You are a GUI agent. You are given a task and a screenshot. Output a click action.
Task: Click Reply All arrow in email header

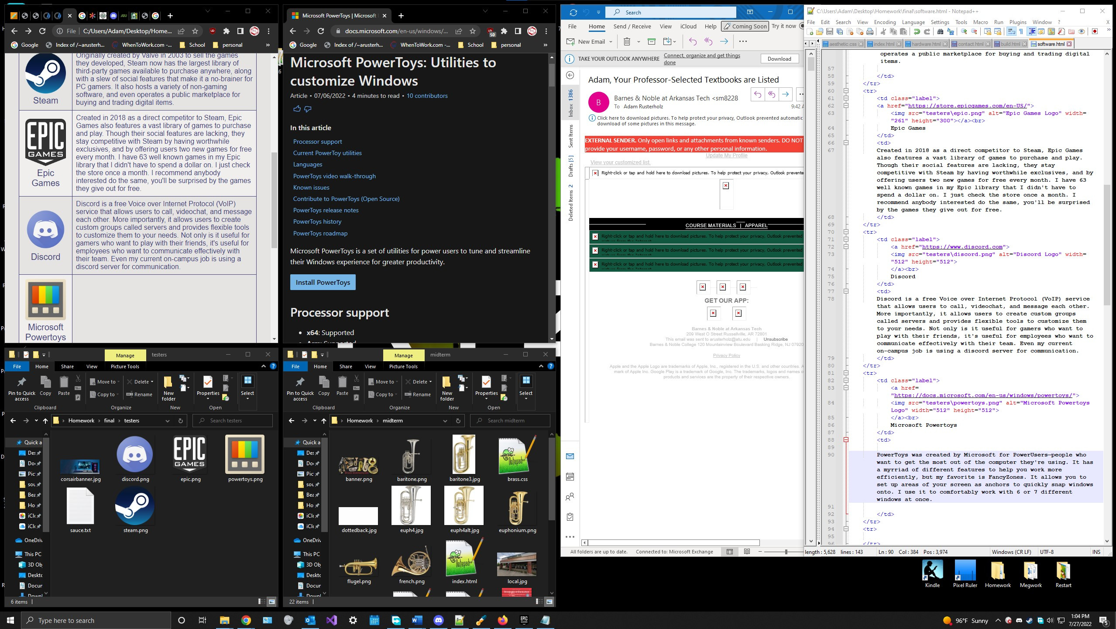(771, 94)
